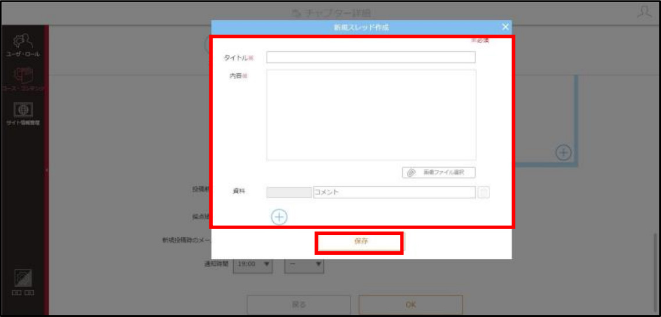661x317 pixels.
Task: Click the trash icon beside コメント field
Action: 484,192
